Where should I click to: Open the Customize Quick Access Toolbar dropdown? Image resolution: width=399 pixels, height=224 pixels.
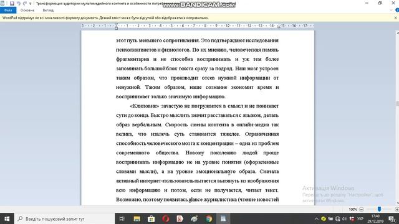pos(31,4)
